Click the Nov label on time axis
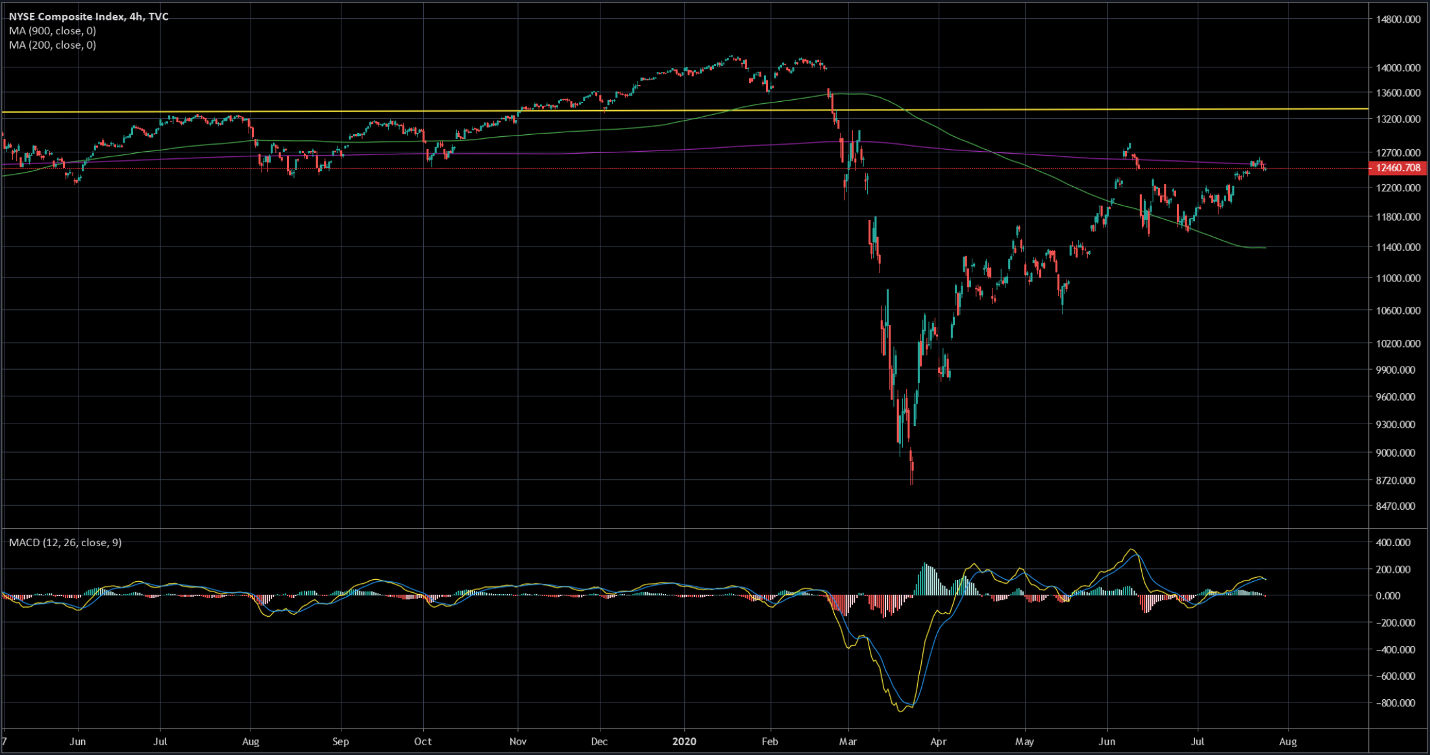The height and width of the screenshot is (755, 1430). coord(518,741)
